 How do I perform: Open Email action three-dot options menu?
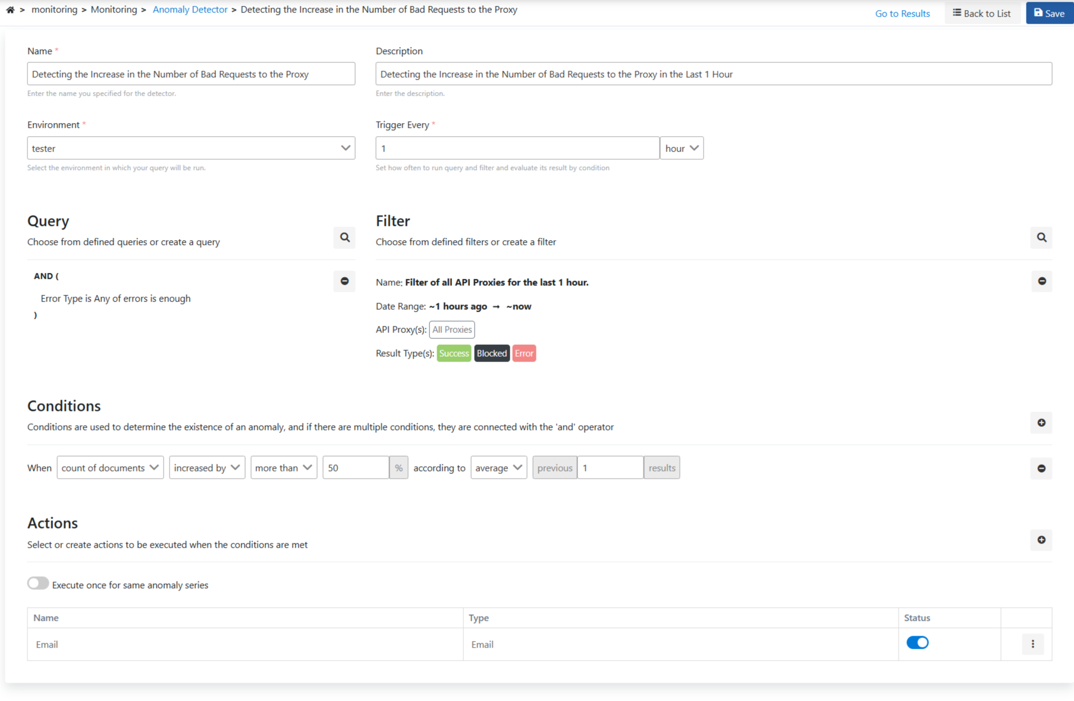pos(1032,644)
